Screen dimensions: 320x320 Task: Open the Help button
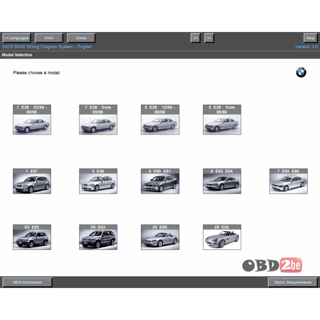point(311,38)
